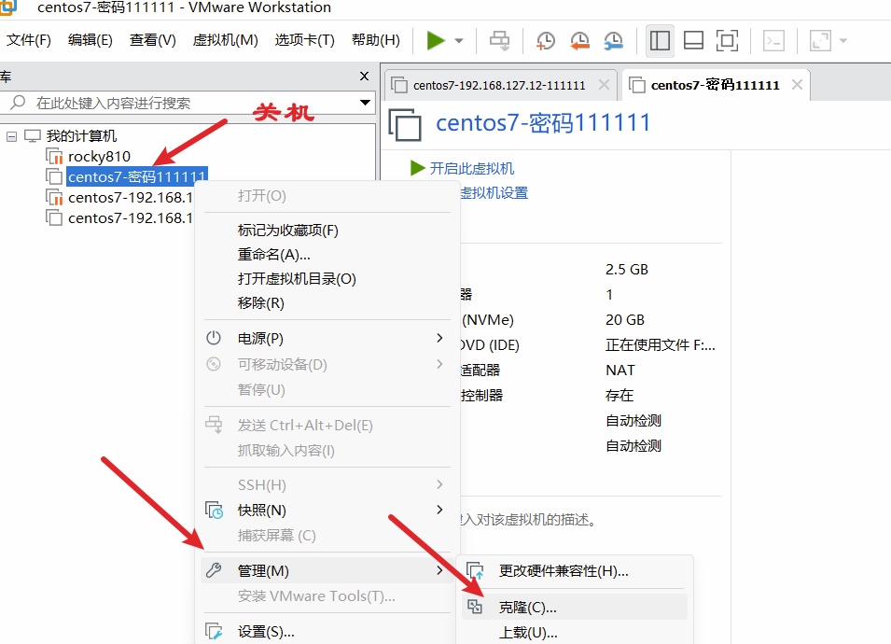Click the wrench icon beside 管理(M)
The image size is (891, 644).
pos(214,570)
